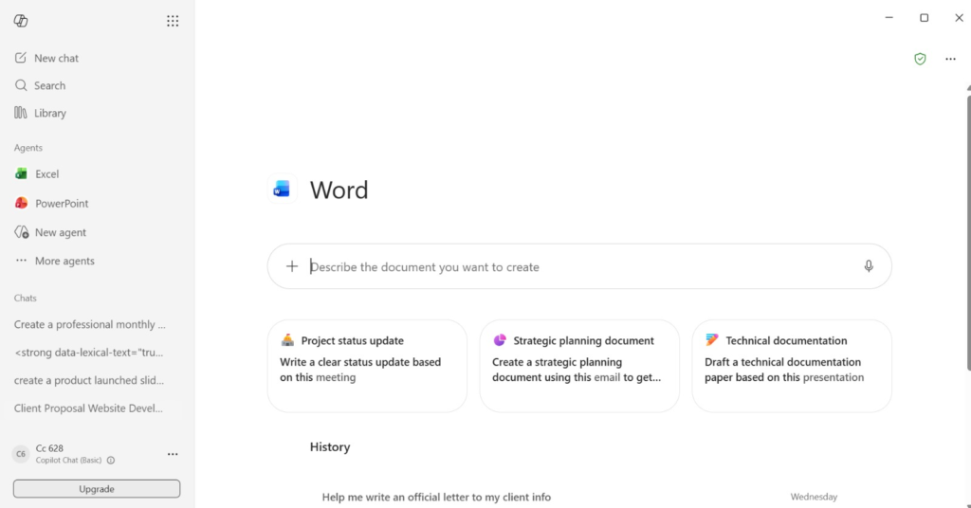The width and height of the screenshot is (971, 508).
Task: Click the 'Wednesday' date label
Action: [x=814, y=497]
